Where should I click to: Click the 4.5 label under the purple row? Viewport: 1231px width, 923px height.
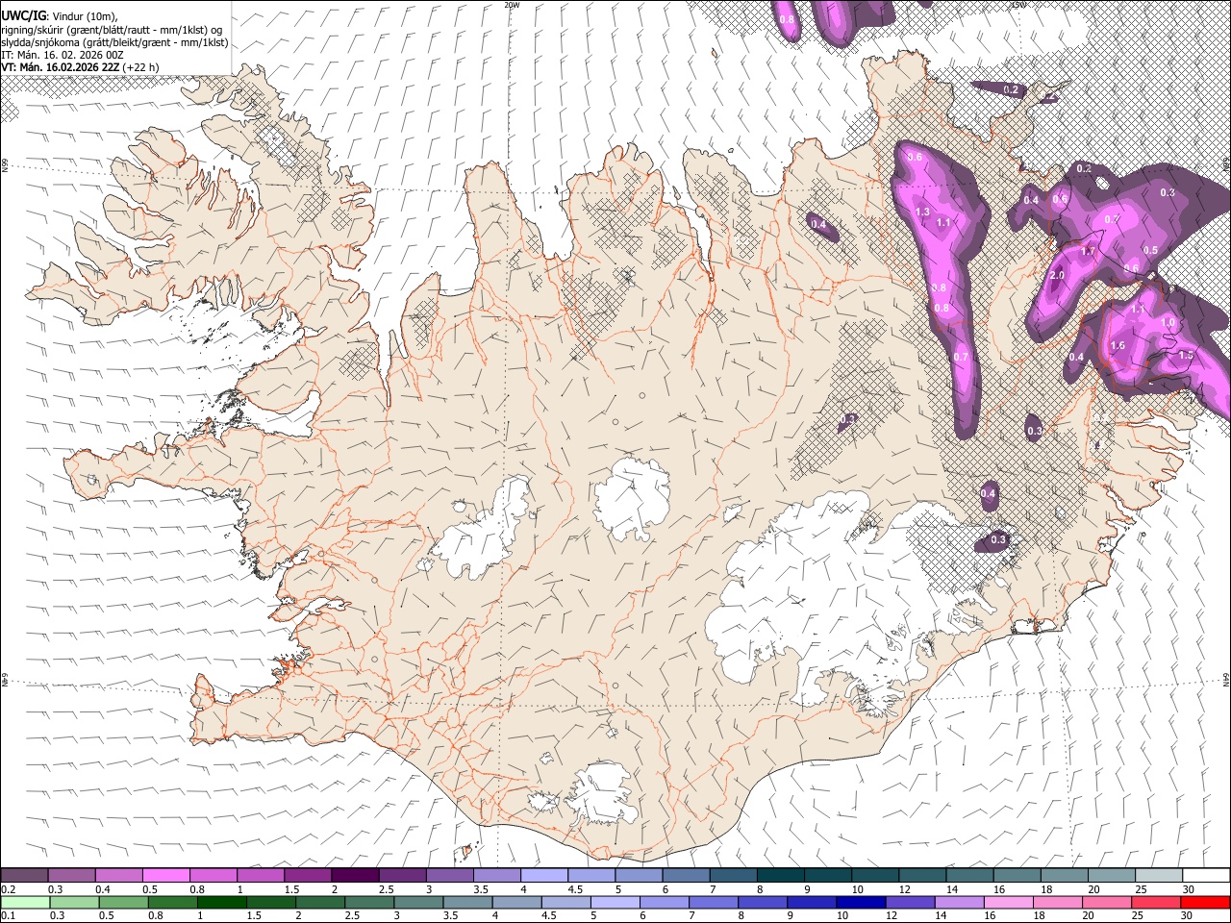pos(575,889)
